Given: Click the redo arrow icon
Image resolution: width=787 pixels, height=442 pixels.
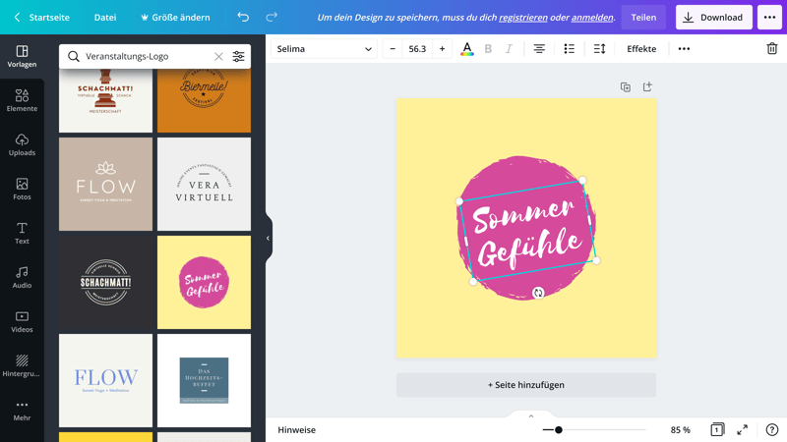Looking at the screenshot, I should 272,18.
